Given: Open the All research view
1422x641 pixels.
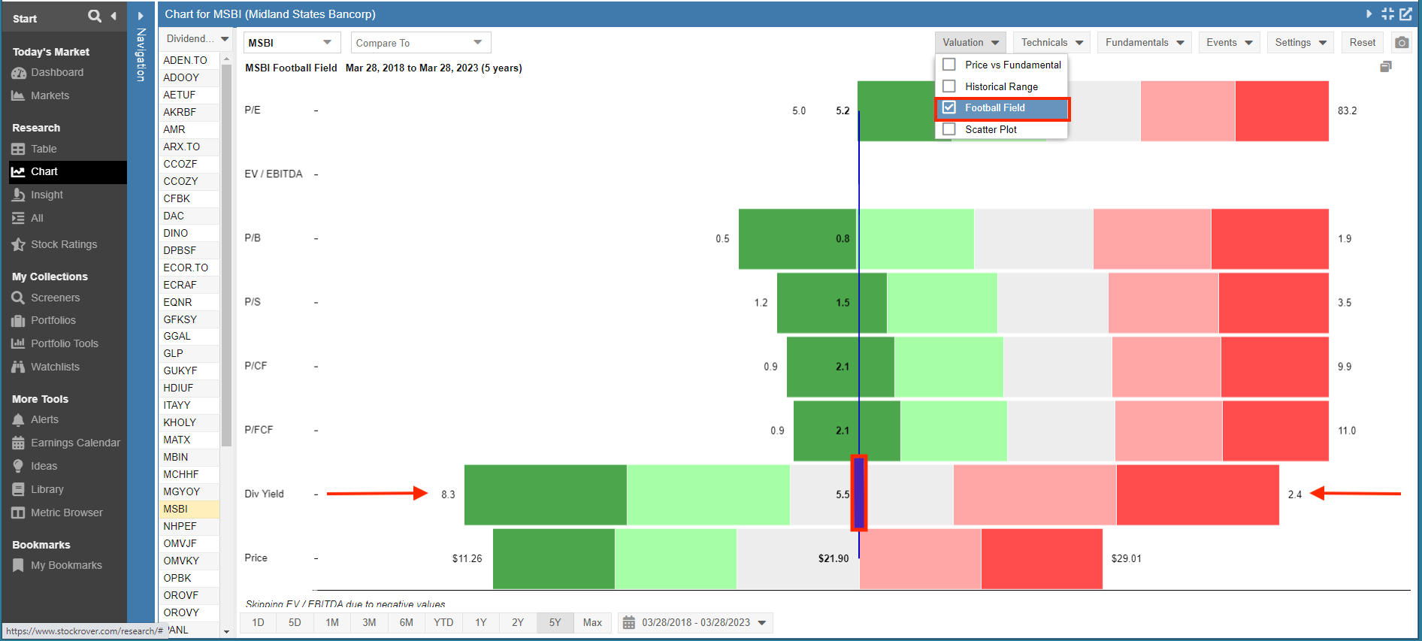Looking at the screenshot, I should point(37,218).
